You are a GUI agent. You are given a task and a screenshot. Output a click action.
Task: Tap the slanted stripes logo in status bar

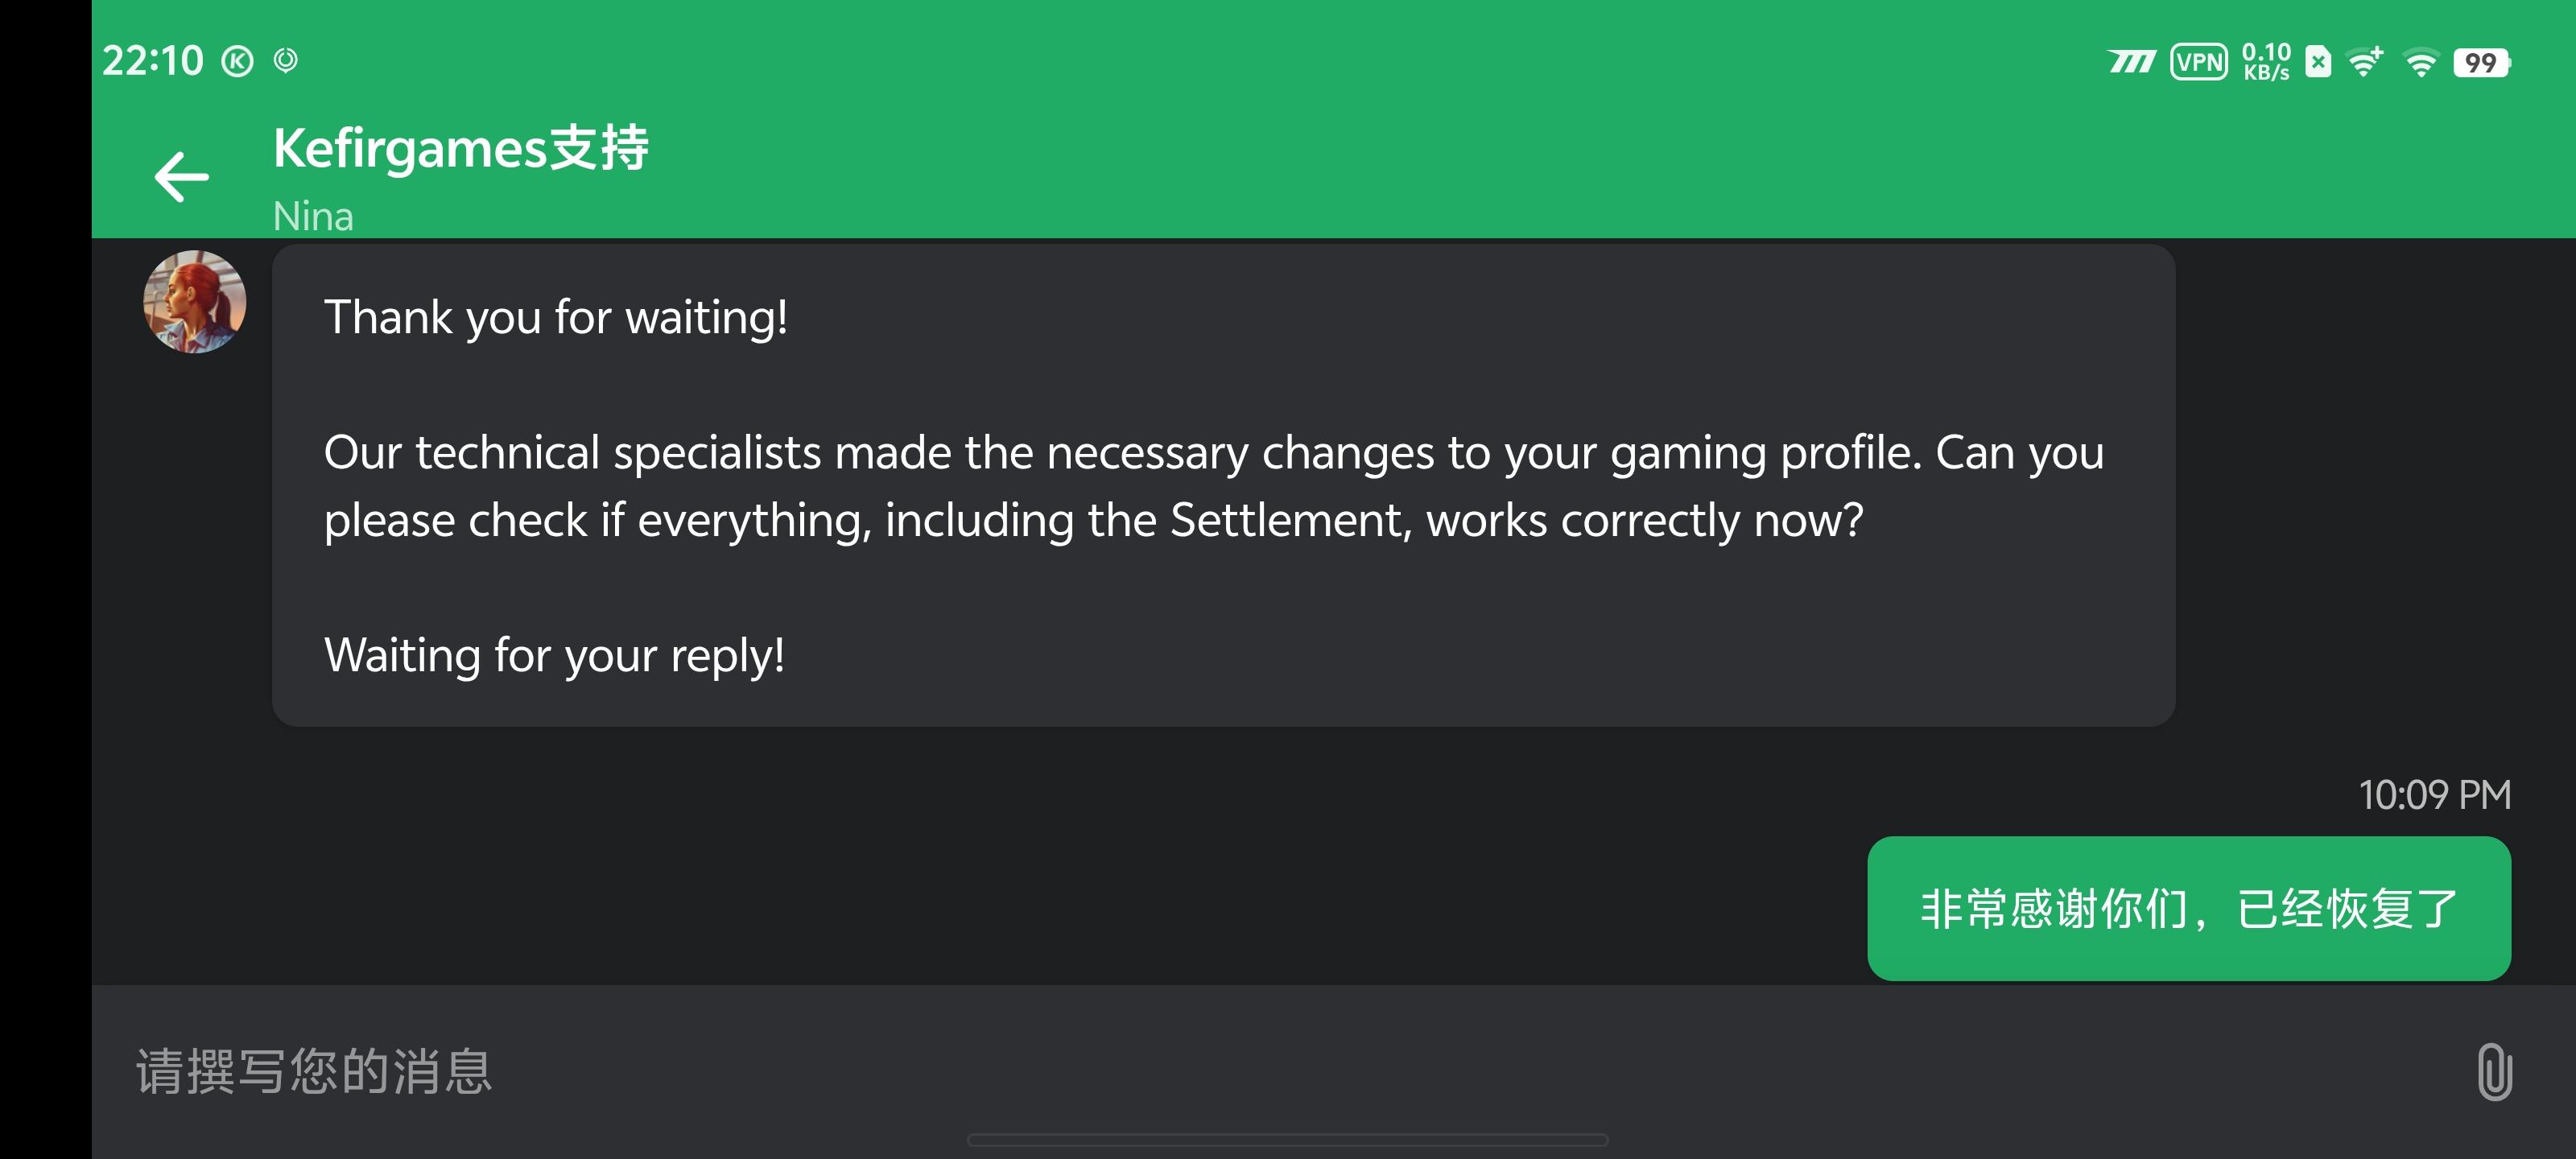[x=2131, y=62]
